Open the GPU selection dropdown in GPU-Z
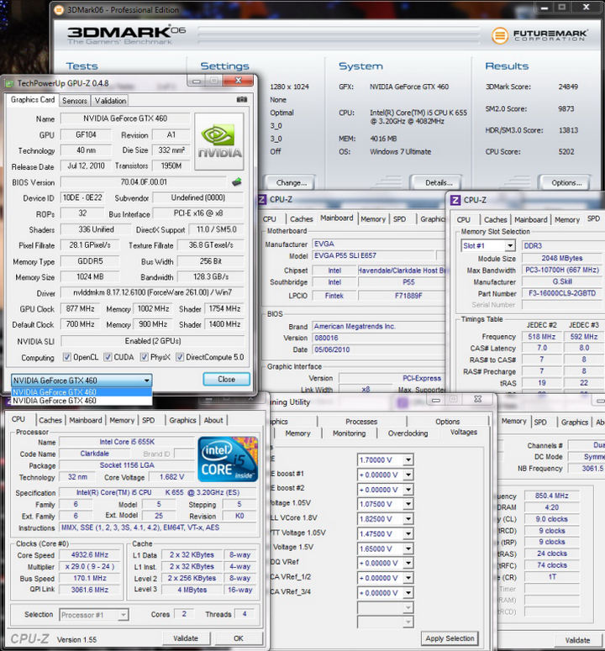 [82, 381]
